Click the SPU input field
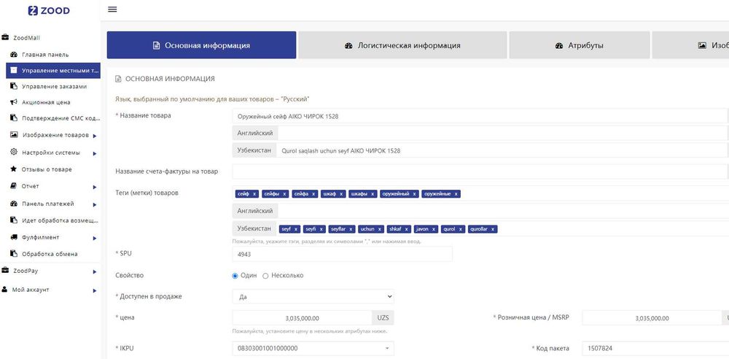Viewport: 729px width, 359px height. tap(342, 254)
